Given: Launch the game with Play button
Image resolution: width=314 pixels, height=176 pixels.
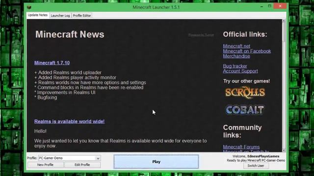Looking at the screenshot, I should 156,162.
